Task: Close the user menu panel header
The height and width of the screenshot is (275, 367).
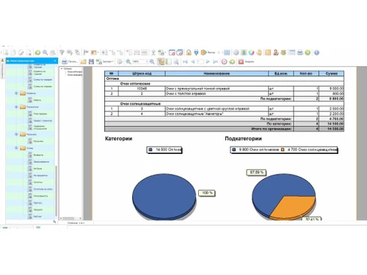Action: [x=55, y=61]
